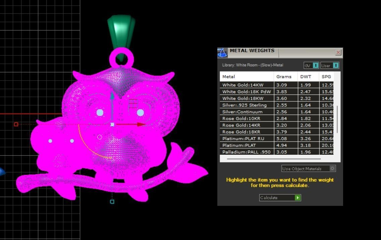Click the 3.09 grams value
Image resolution: width=381 pixels, height=240 pixels.
tap(282, 85)
